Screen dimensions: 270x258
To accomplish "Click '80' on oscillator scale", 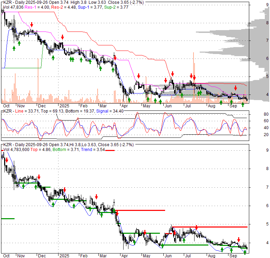I will pos(266,114).
